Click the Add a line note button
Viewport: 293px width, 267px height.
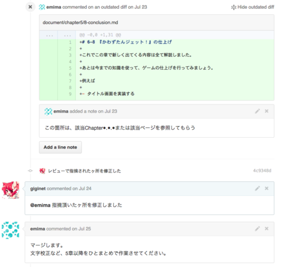(60, 147)
